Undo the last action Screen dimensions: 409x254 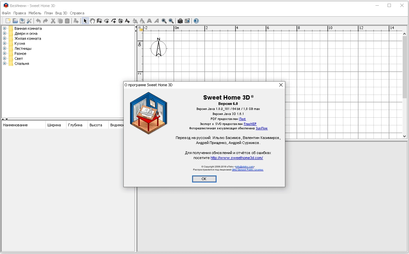click(x=38, y=21)
